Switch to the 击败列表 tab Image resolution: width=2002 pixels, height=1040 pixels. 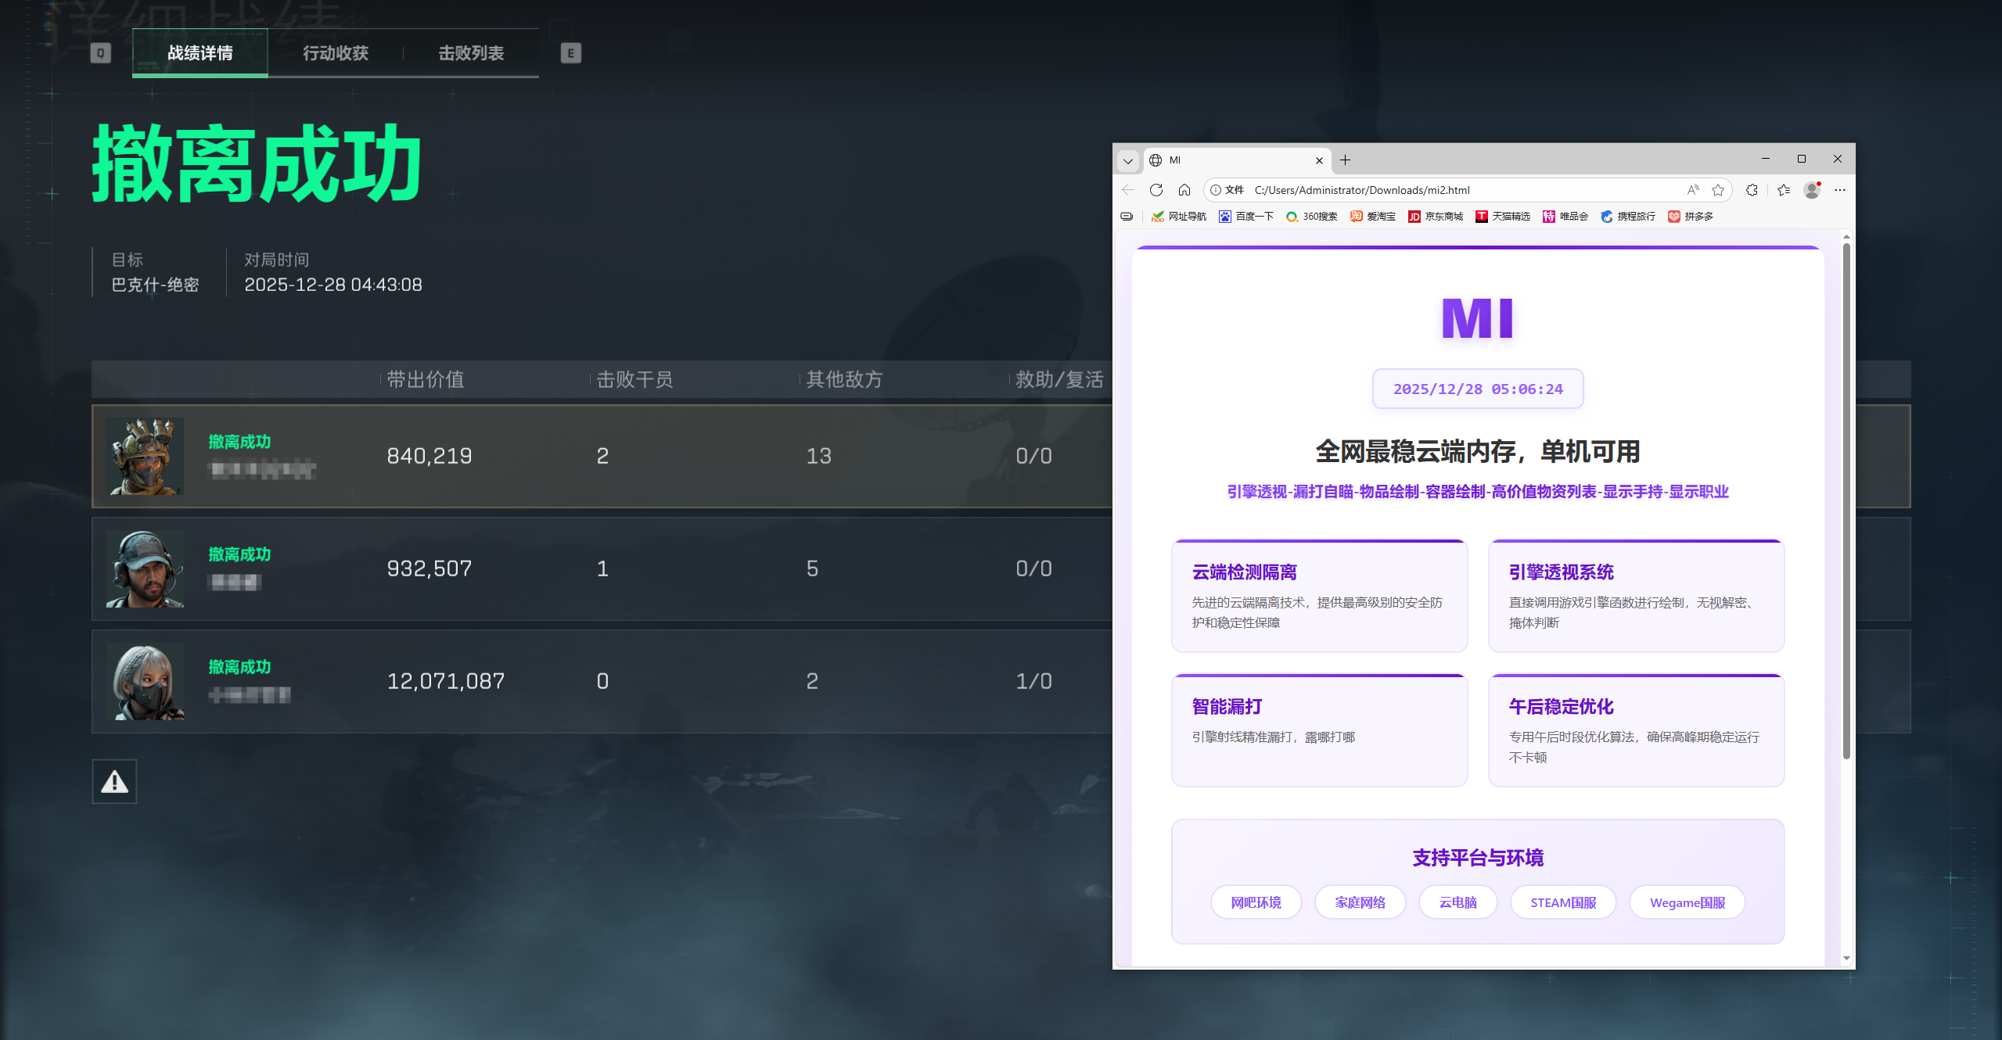pyautogui.click(x=471, y=53)
